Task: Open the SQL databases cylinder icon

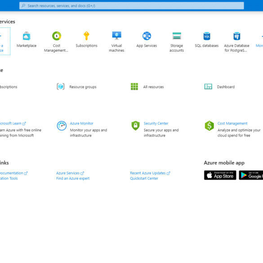Action: point(207,36)
